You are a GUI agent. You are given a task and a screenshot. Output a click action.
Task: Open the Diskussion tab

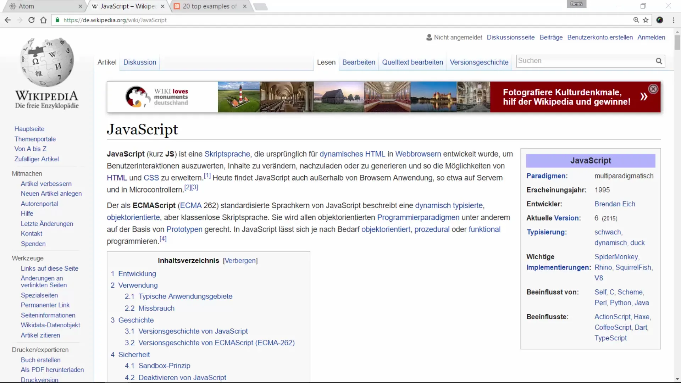[x=140, y=62]
